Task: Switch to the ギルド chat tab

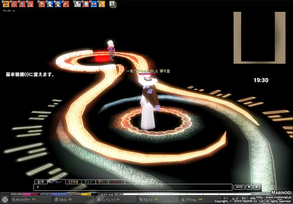Action: pyautogui.click(x=88, y=182)
